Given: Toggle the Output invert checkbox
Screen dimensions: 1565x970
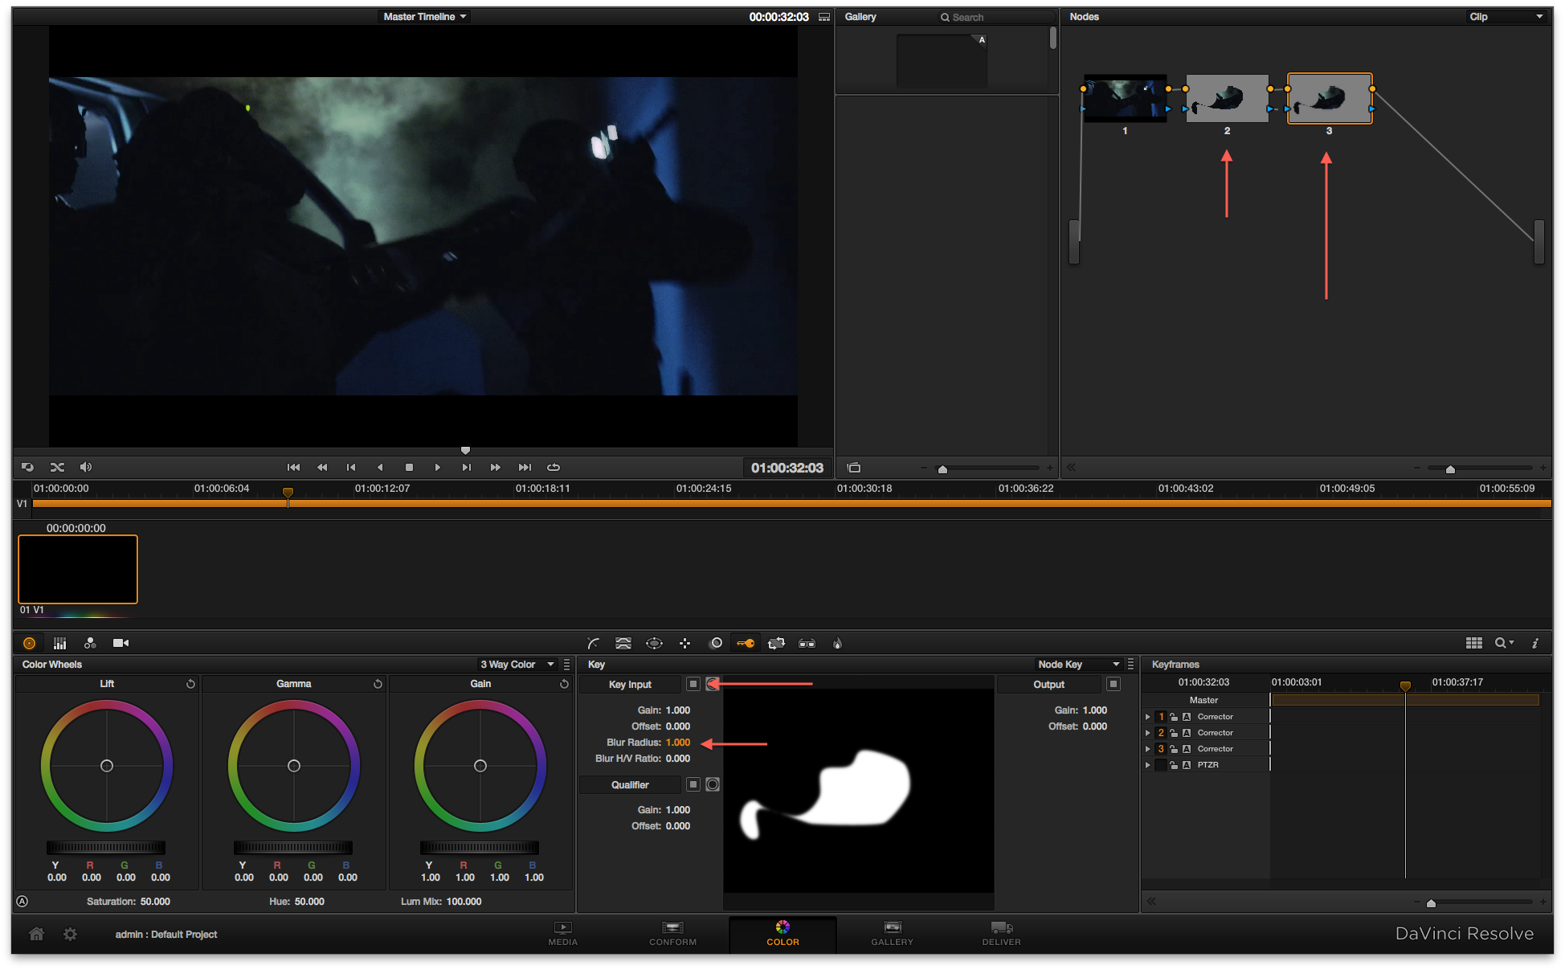Looking at the screenshot, I should pyautogui.click(x=1113, y=684).
